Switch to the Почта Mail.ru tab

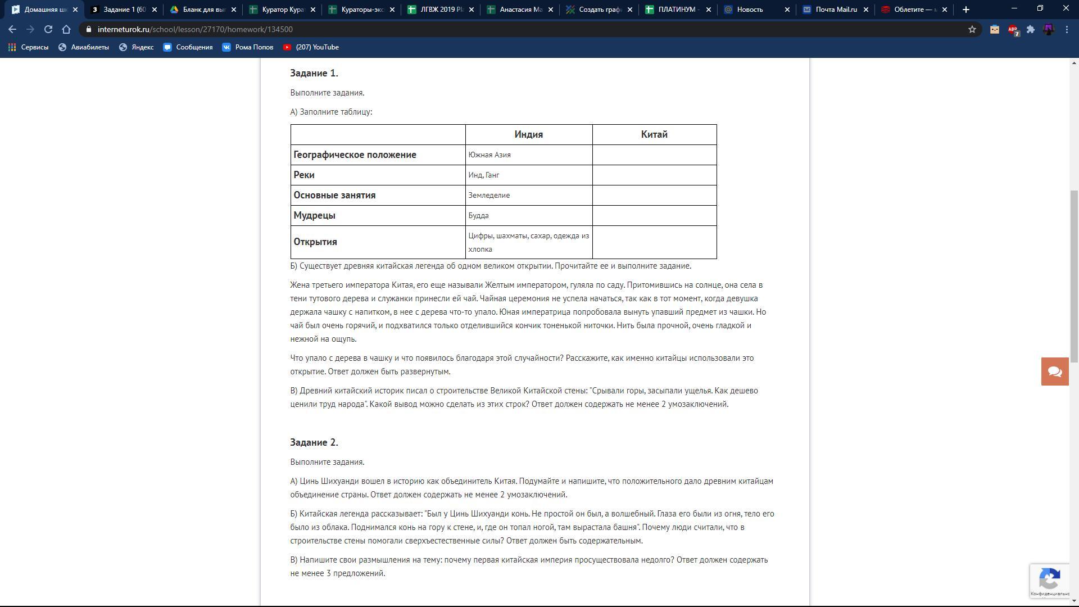(x=836, y=10)
